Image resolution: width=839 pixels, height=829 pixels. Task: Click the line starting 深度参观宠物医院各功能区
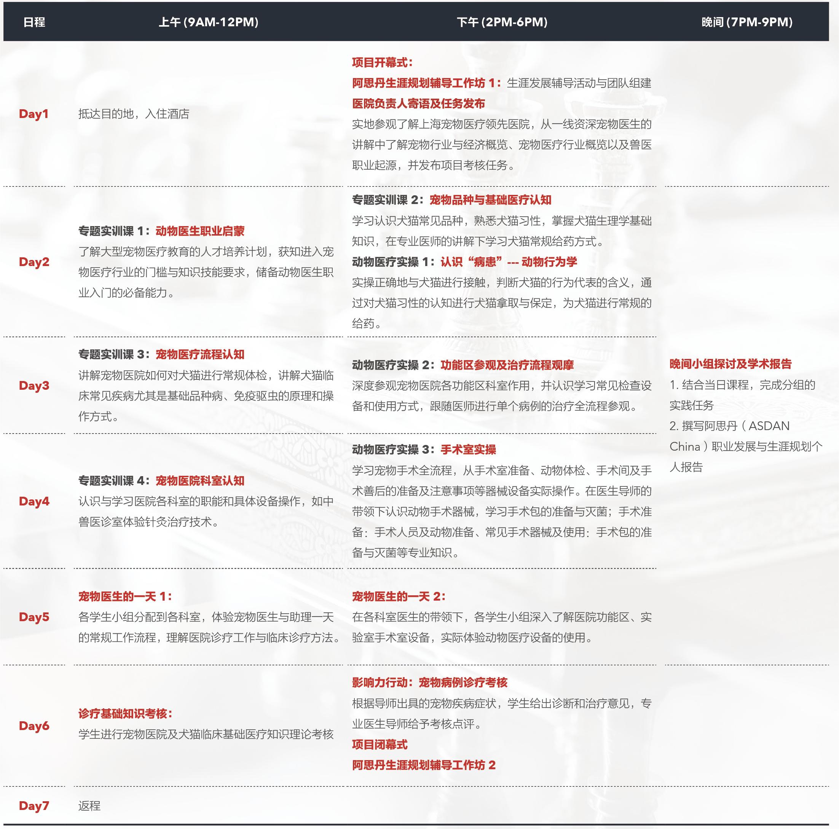tap(502, 386)
